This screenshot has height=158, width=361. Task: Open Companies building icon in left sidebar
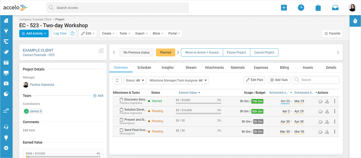pyautogui.click(x=6, y=20)
